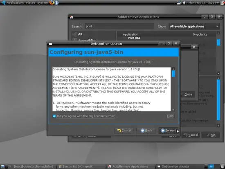Click the application list scrollbar thumb
The width and height of the screenshot is (225, 169).
[x=218, y=43]
